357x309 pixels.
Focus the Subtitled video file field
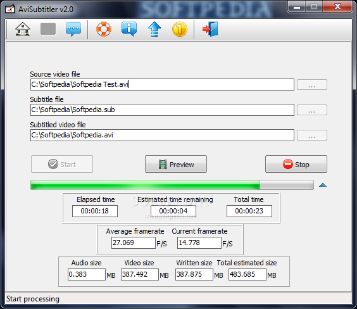(x=162, y=136)
